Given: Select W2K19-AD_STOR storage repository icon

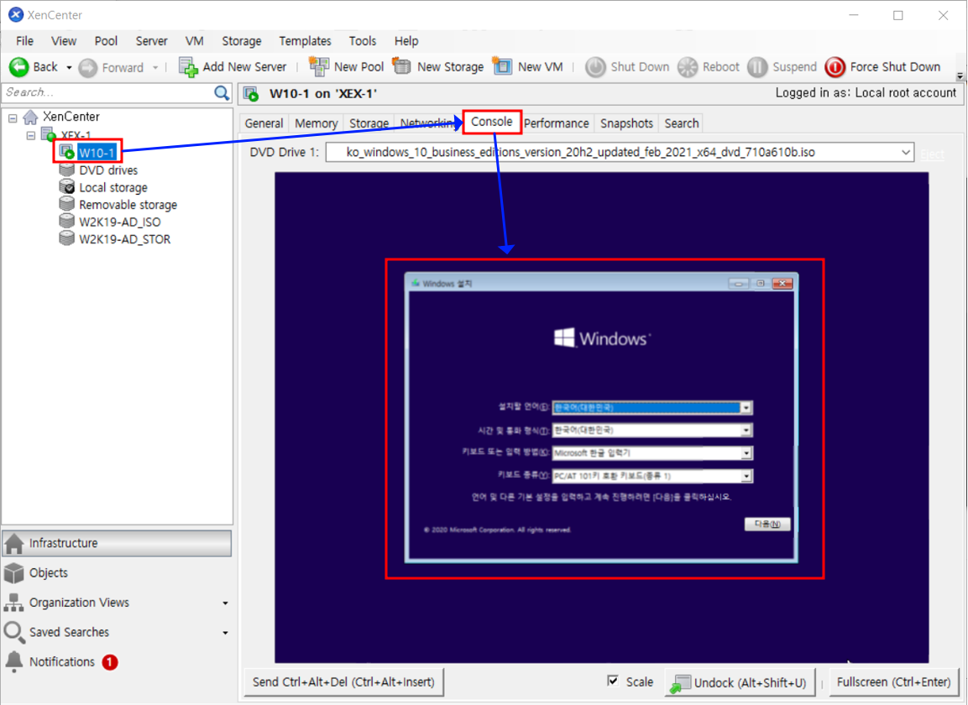Looking at the screenshot, I should [x=66, y=238].
